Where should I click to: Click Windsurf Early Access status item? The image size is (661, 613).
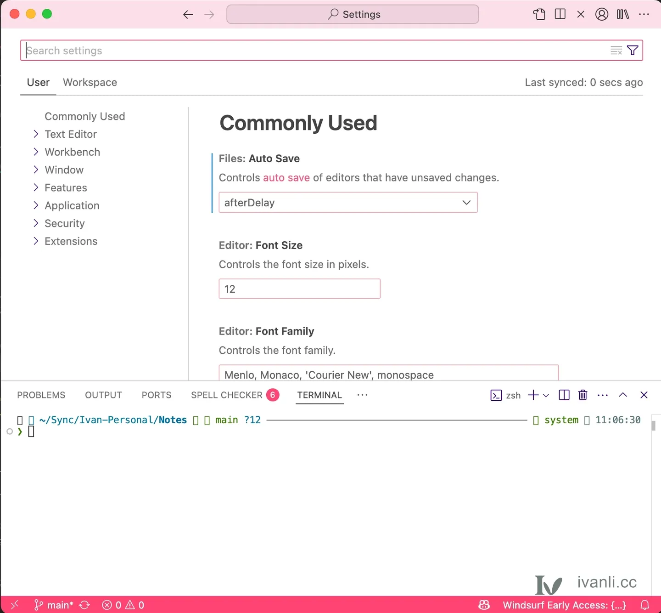tap(564, 605)
